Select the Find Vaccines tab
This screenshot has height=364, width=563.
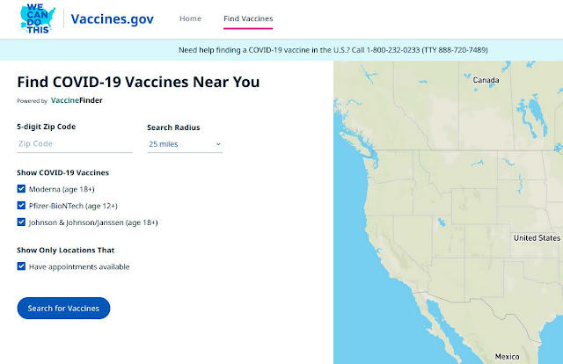click(x=248, y=18)
